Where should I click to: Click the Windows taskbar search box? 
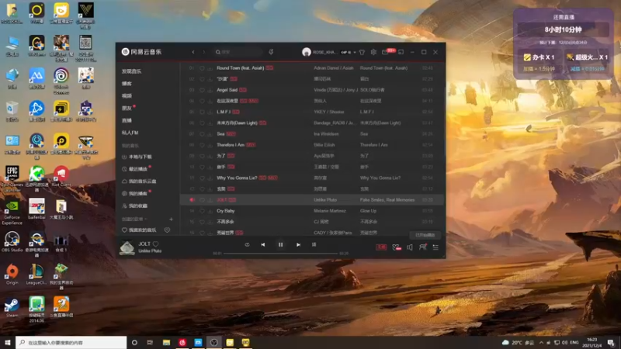(x=71, y=342)
